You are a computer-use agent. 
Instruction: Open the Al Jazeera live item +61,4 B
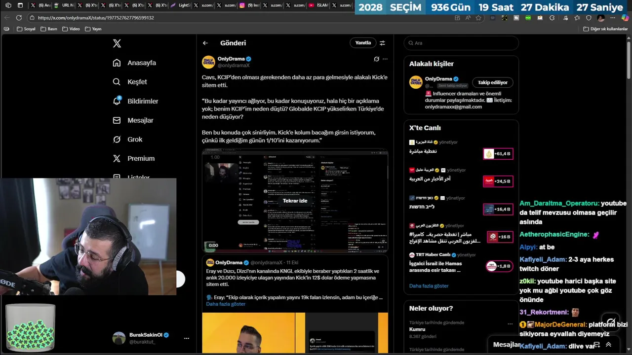pyautogui.click(x=498, y=154)
